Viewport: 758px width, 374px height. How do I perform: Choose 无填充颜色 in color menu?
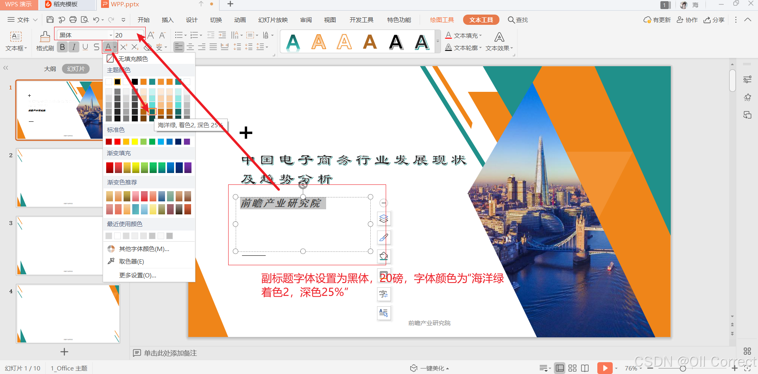tap(149, 59)
